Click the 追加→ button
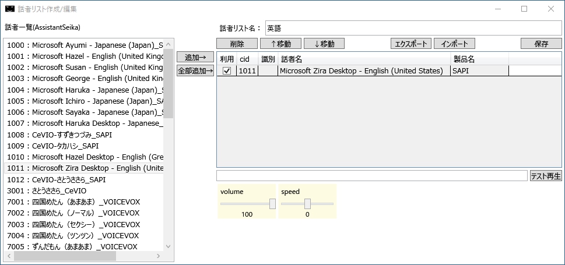 point(195,57)
